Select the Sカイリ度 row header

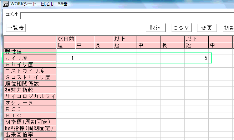(30, 65)
